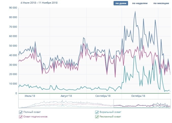This screenshot has width=172, height=123.
Task: Disable the Виральный охват checkbox
Action: [97, 112]
